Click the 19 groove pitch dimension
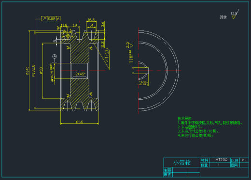 [75, 25]
